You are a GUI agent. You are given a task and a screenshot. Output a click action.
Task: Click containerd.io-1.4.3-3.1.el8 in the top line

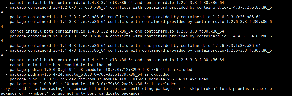tap(94, 3)
